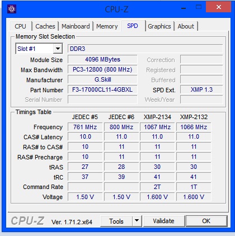The width and height of the screenshot is (235, 236).
Task: Click the CPU-Z app icon in title bar
Action: 12,9
